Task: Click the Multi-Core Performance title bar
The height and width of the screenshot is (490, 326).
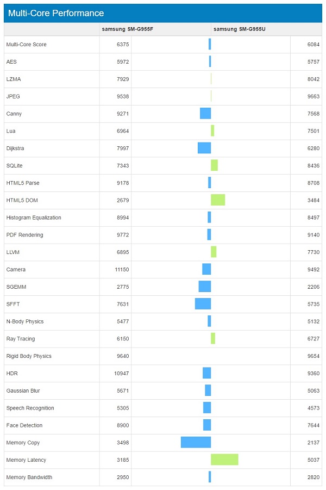Action: (x=163, y=13)
